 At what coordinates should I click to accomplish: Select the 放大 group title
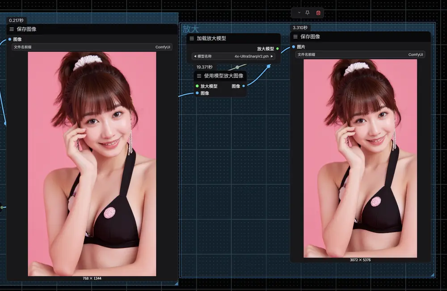(190, 29)
